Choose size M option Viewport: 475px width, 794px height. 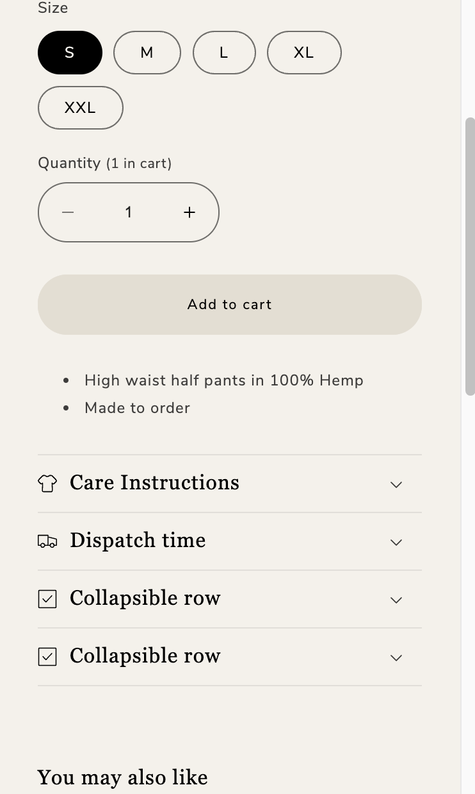pos(147,53)
